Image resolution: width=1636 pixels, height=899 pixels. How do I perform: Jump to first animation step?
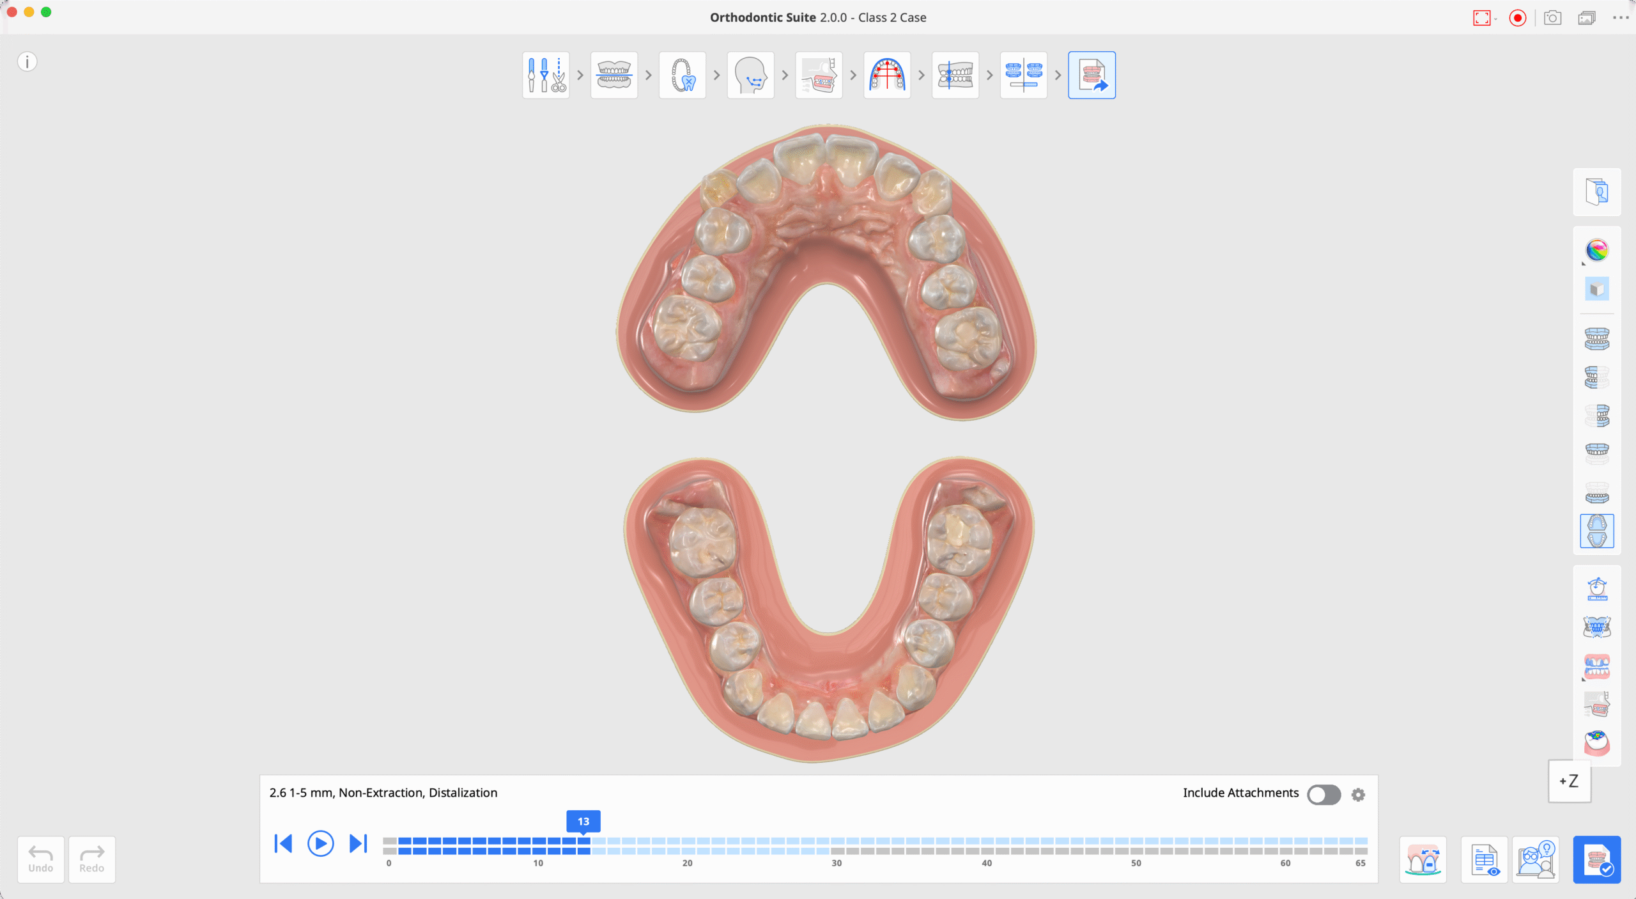tap(283, 843)
